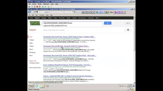
Task: Click the Refresh icon beside address bar
Action: tap(77, 12)
